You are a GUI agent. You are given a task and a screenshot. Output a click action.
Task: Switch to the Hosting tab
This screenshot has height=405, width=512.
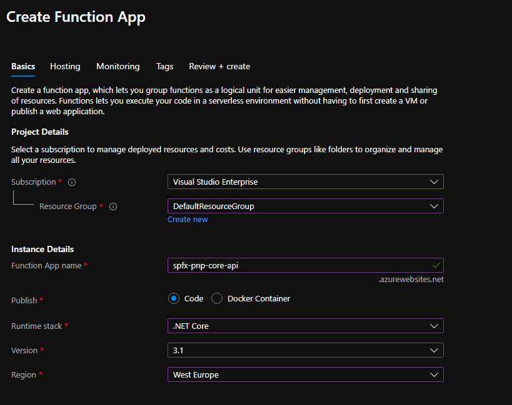click(x=65, y=66)
